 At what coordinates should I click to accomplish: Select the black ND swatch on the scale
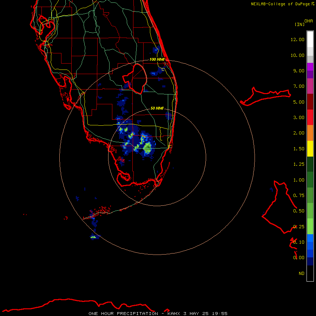310,273
